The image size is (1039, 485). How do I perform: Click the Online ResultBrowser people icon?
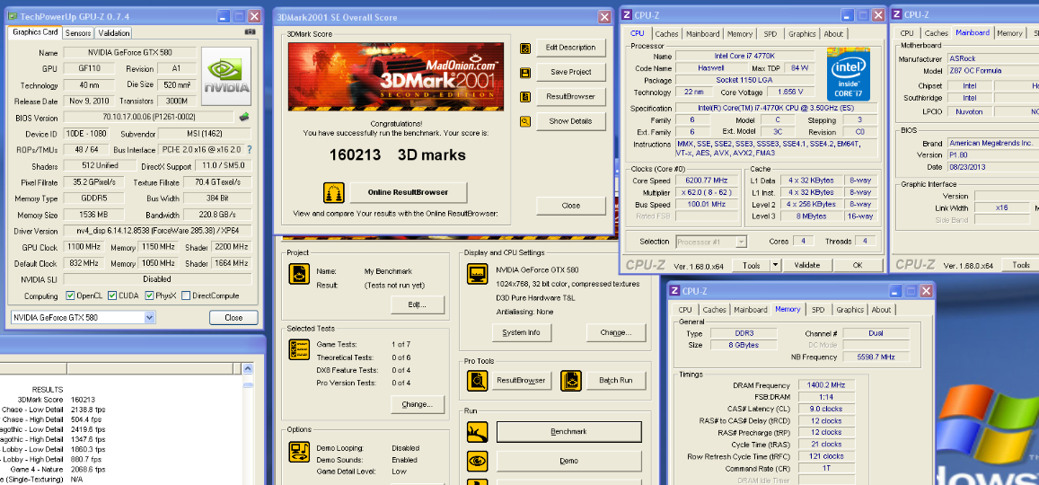point(334,193)
